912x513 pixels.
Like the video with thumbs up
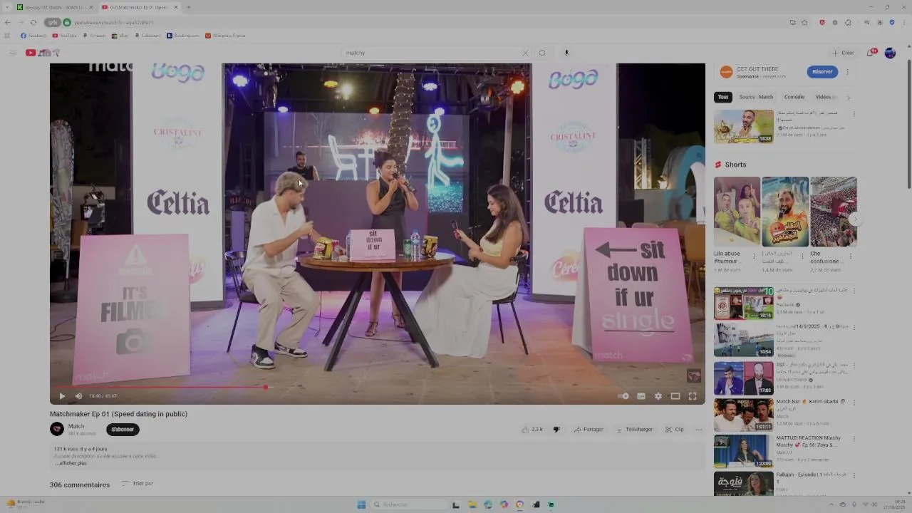pyautogui.click(x=532, y=430)
